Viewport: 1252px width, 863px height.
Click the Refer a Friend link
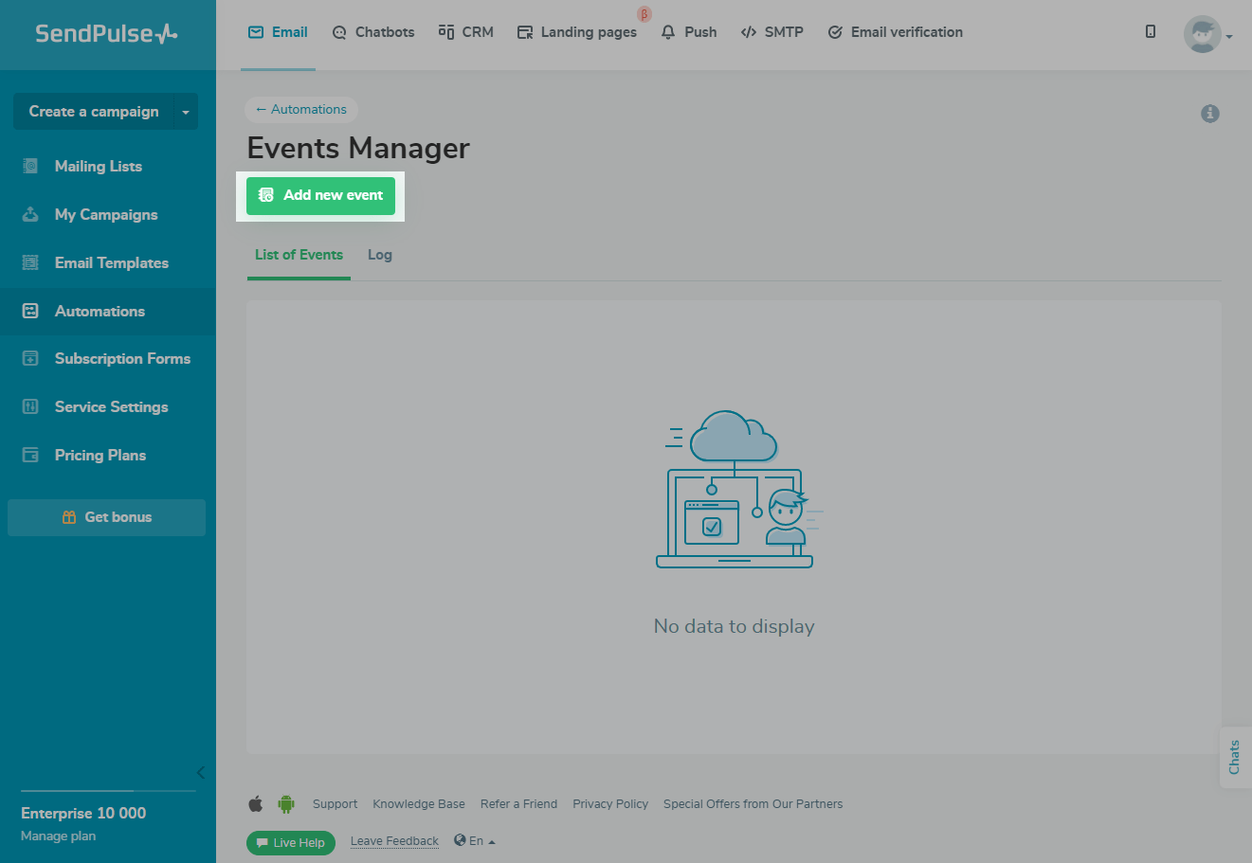(518, 804)
